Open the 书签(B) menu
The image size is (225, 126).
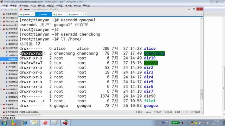pyautogui.click(x=59, y=6)
